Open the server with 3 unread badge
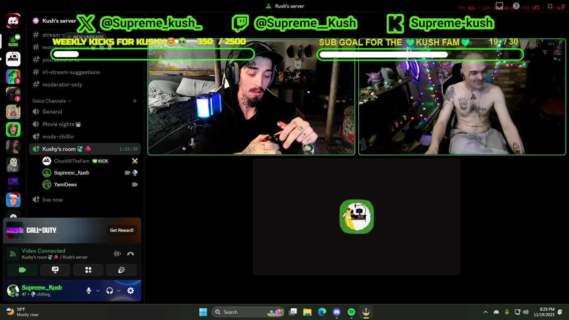The width and height of the screenshot is (569, 320). pos(13,76)
